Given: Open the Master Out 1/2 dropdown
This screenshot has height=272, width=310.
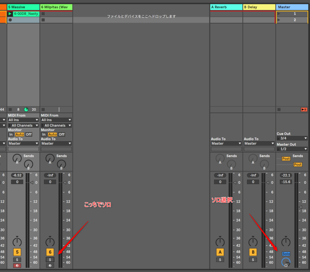Looking at the screenshot, I should pyautogui.click(x=292, y=149).
